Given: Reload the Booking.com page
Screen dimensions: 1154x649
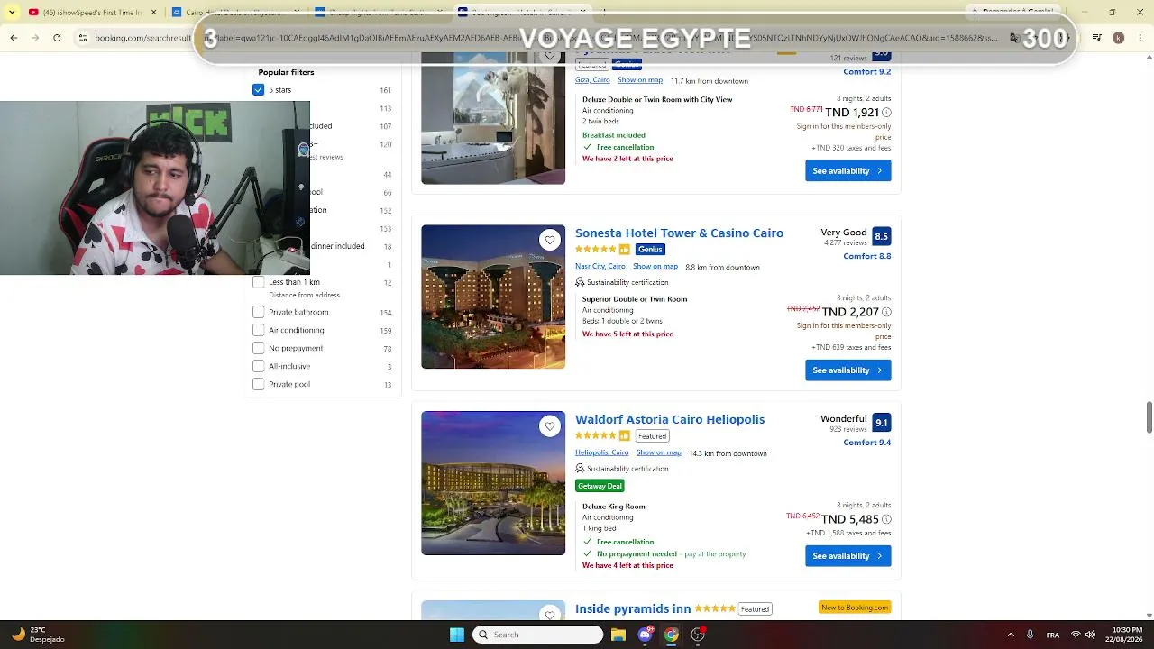Looking at the screenshot, I should (57, 38).
